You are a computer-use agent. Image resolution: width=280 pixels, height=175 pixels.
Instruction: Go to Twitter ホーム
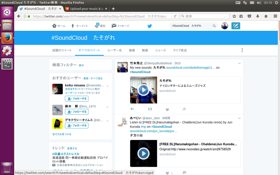[x=59, y=26]
